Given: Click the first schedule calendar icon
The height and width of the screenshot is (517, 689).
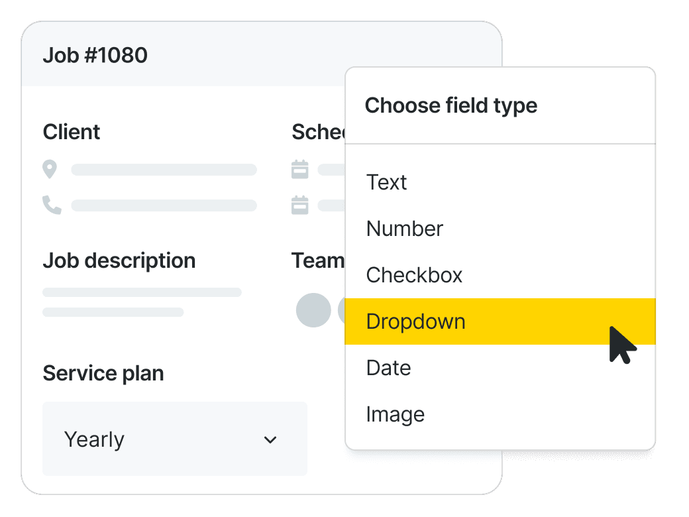Looking at the screenshot, I should click(x=299, y=169).
